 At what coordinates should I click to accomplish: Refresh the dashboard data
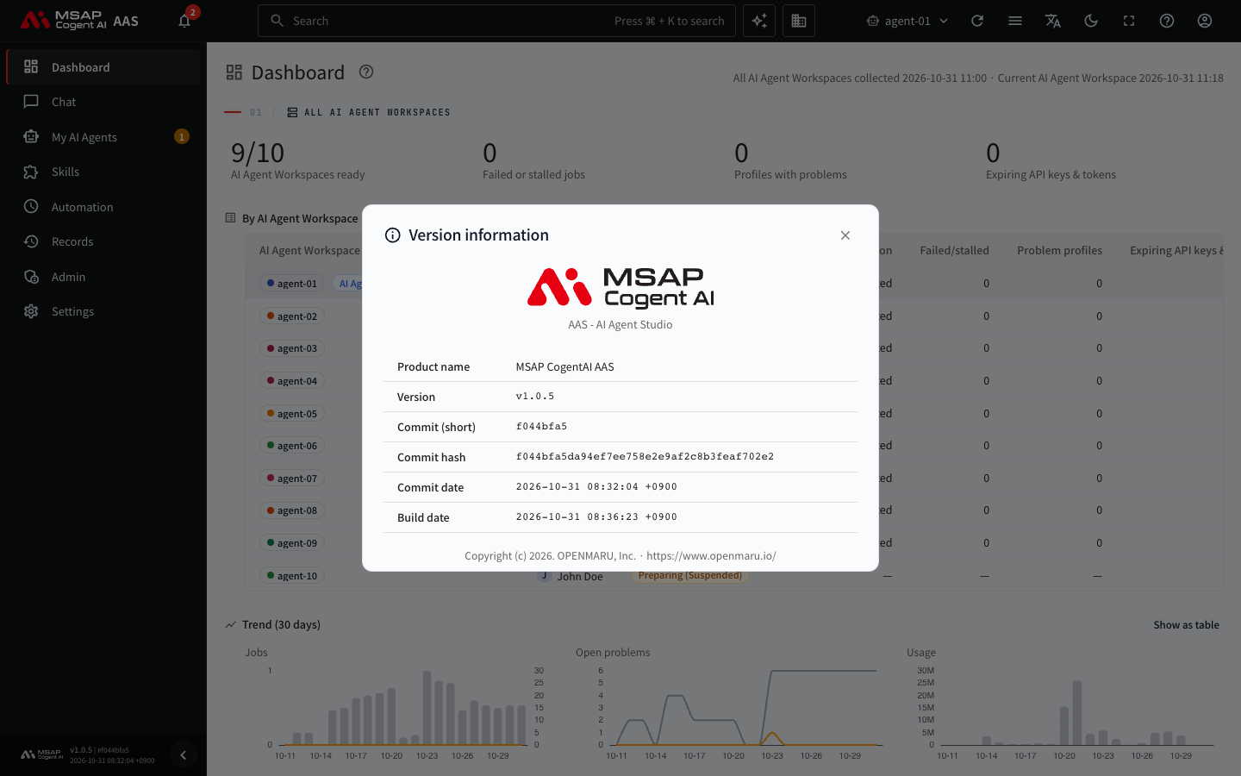tap(977, 21)
